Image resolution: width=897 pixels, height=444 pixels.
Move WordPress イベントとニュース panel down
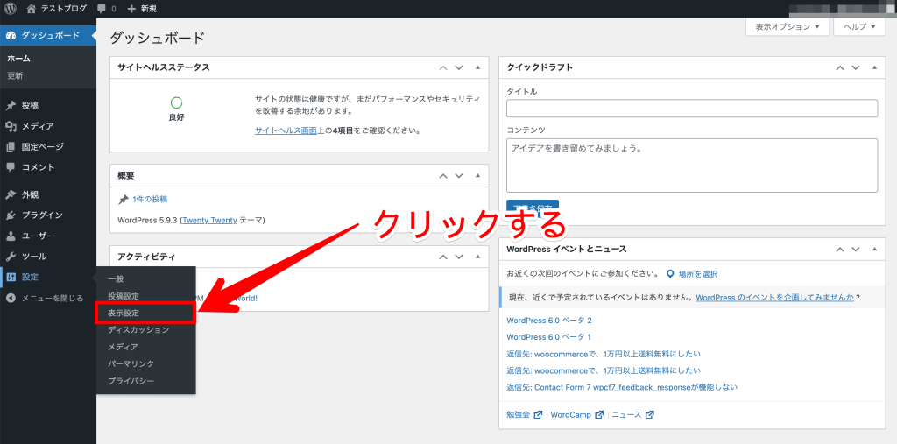click(855, 250)
